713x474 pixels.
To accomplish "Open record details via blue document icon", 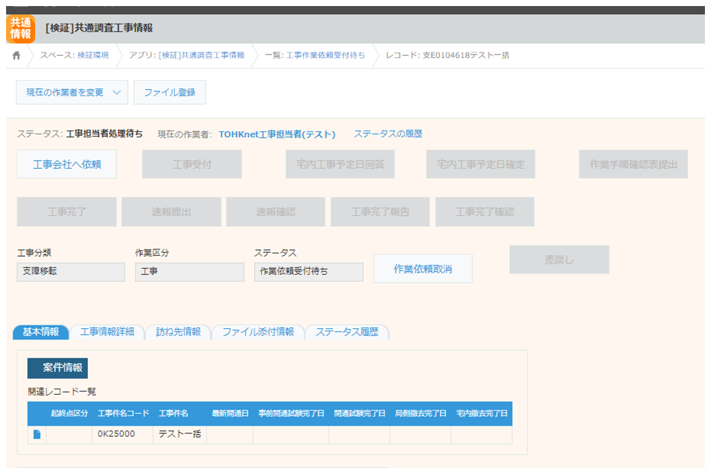I will [x=37, y=434].
